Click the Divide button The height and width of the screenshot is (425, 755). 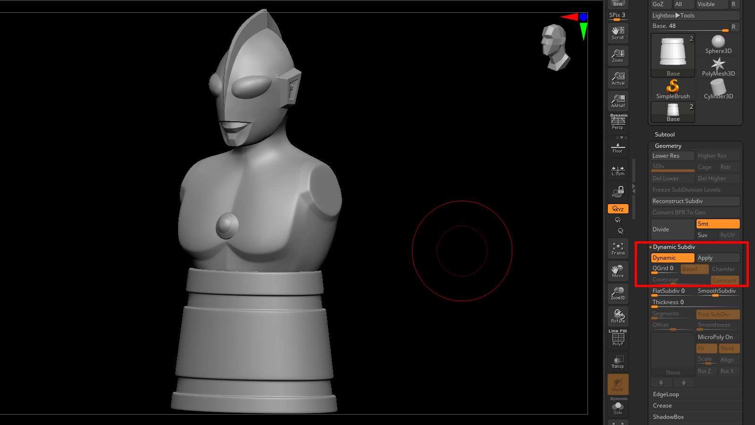tap(672, 229)
